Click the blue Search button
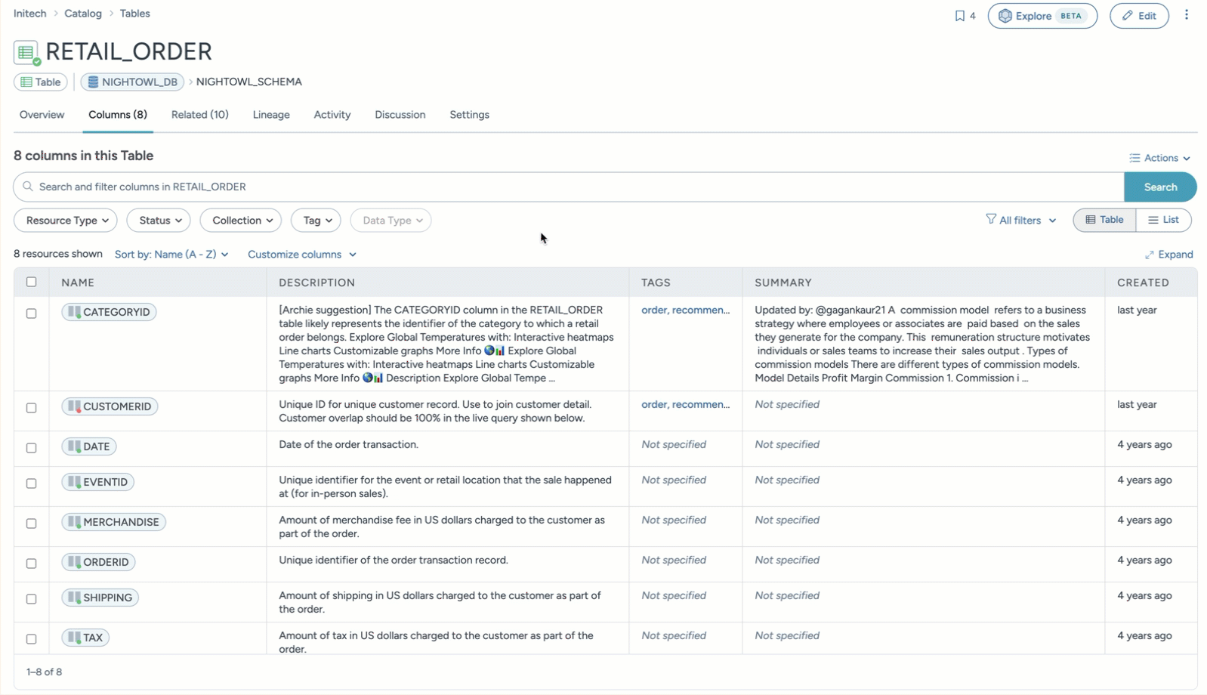The height and width of the screenshot is (695, 1207). (1160, 187)
